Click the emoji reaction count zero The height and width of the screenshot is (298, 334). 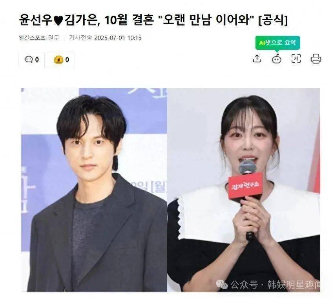coord(67,60)
